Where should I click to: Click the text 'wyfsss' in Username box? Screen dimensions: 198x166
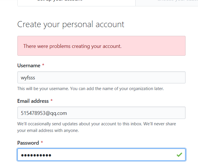tap(28, 78)
